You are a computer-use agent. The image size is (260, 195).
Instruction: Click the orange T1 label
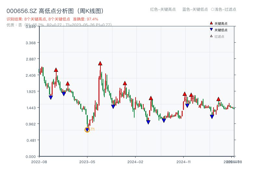tap(93, 129)
